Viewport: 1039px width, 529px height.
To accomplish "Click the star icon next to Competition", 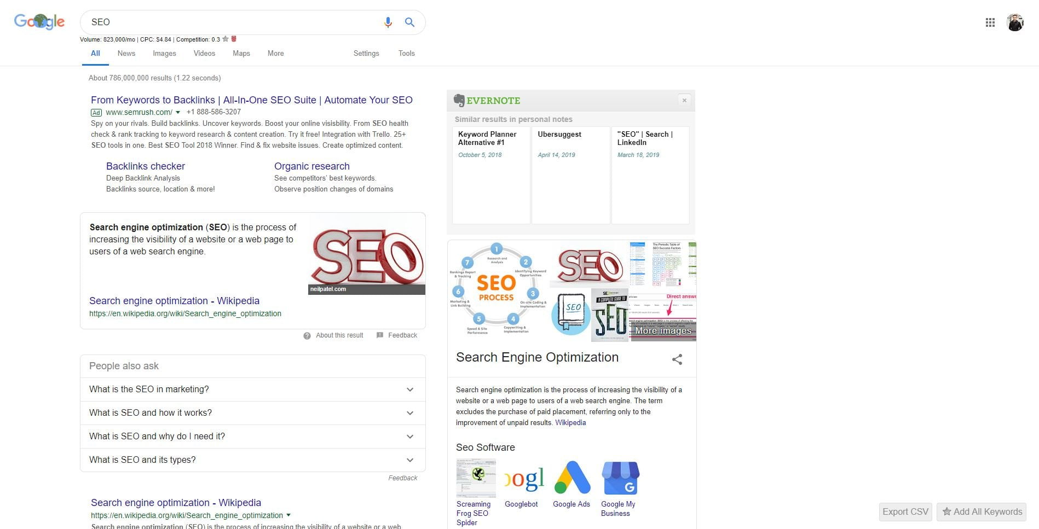I will pyautogui.click(x=226, y=39).
